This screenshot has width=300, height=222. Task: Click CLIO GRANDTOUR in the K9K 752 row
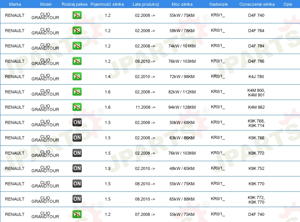click(45, 169)
